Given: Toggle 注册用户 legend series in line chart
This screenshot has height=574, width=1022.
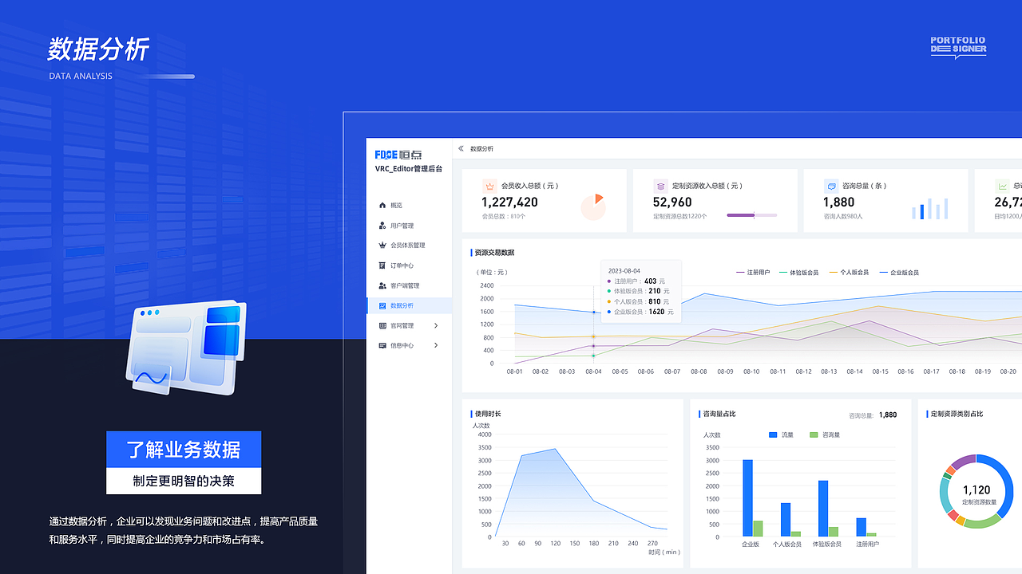Looking at the screenshot, I should [x=753, y=273].
